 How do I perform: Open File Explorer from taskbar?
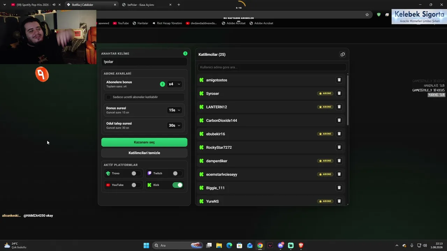[219, 245]
